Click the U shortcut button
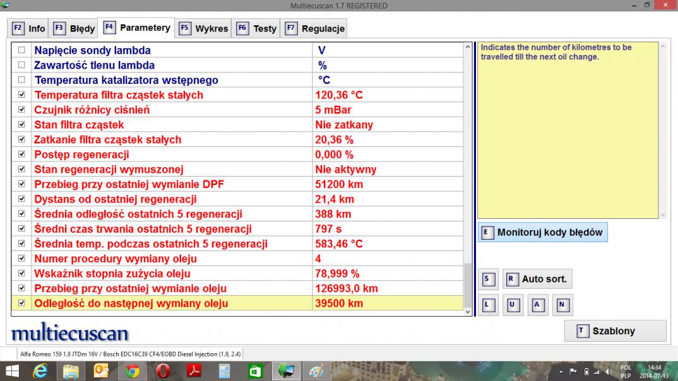Screen dimensions: 678x381 [x=512, y=305]
